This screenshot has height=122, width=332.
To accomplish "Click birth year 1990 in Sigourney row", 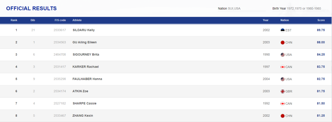I will 266,55.
